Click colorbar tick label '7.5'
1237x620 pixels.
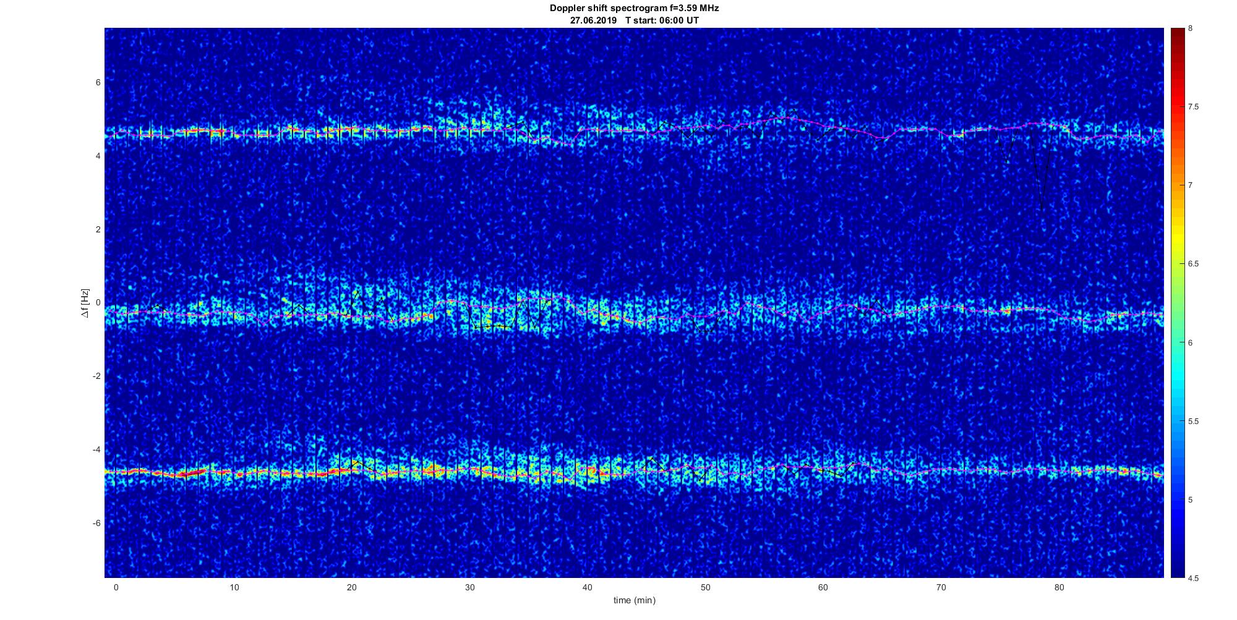click(1193, 107)
